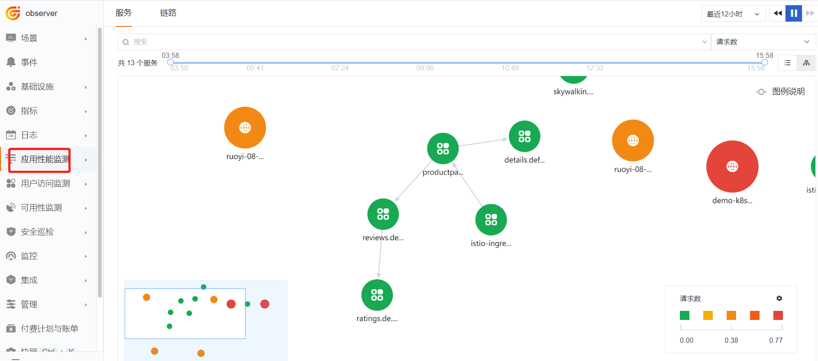Click the 管理 sliders icon
This screenshot has width=818, height=361.
point(11,304)
